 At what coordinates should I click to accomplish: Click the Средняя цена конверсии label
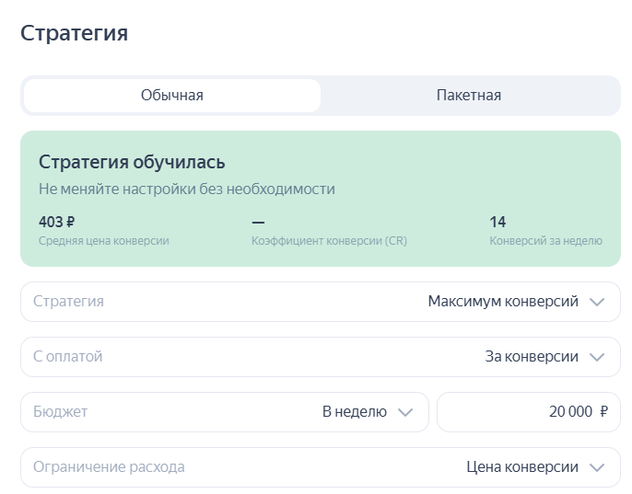[x=103, y=241]
